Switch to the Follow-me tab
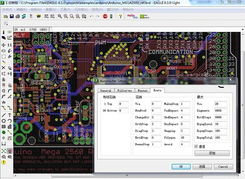 point(125,90)
